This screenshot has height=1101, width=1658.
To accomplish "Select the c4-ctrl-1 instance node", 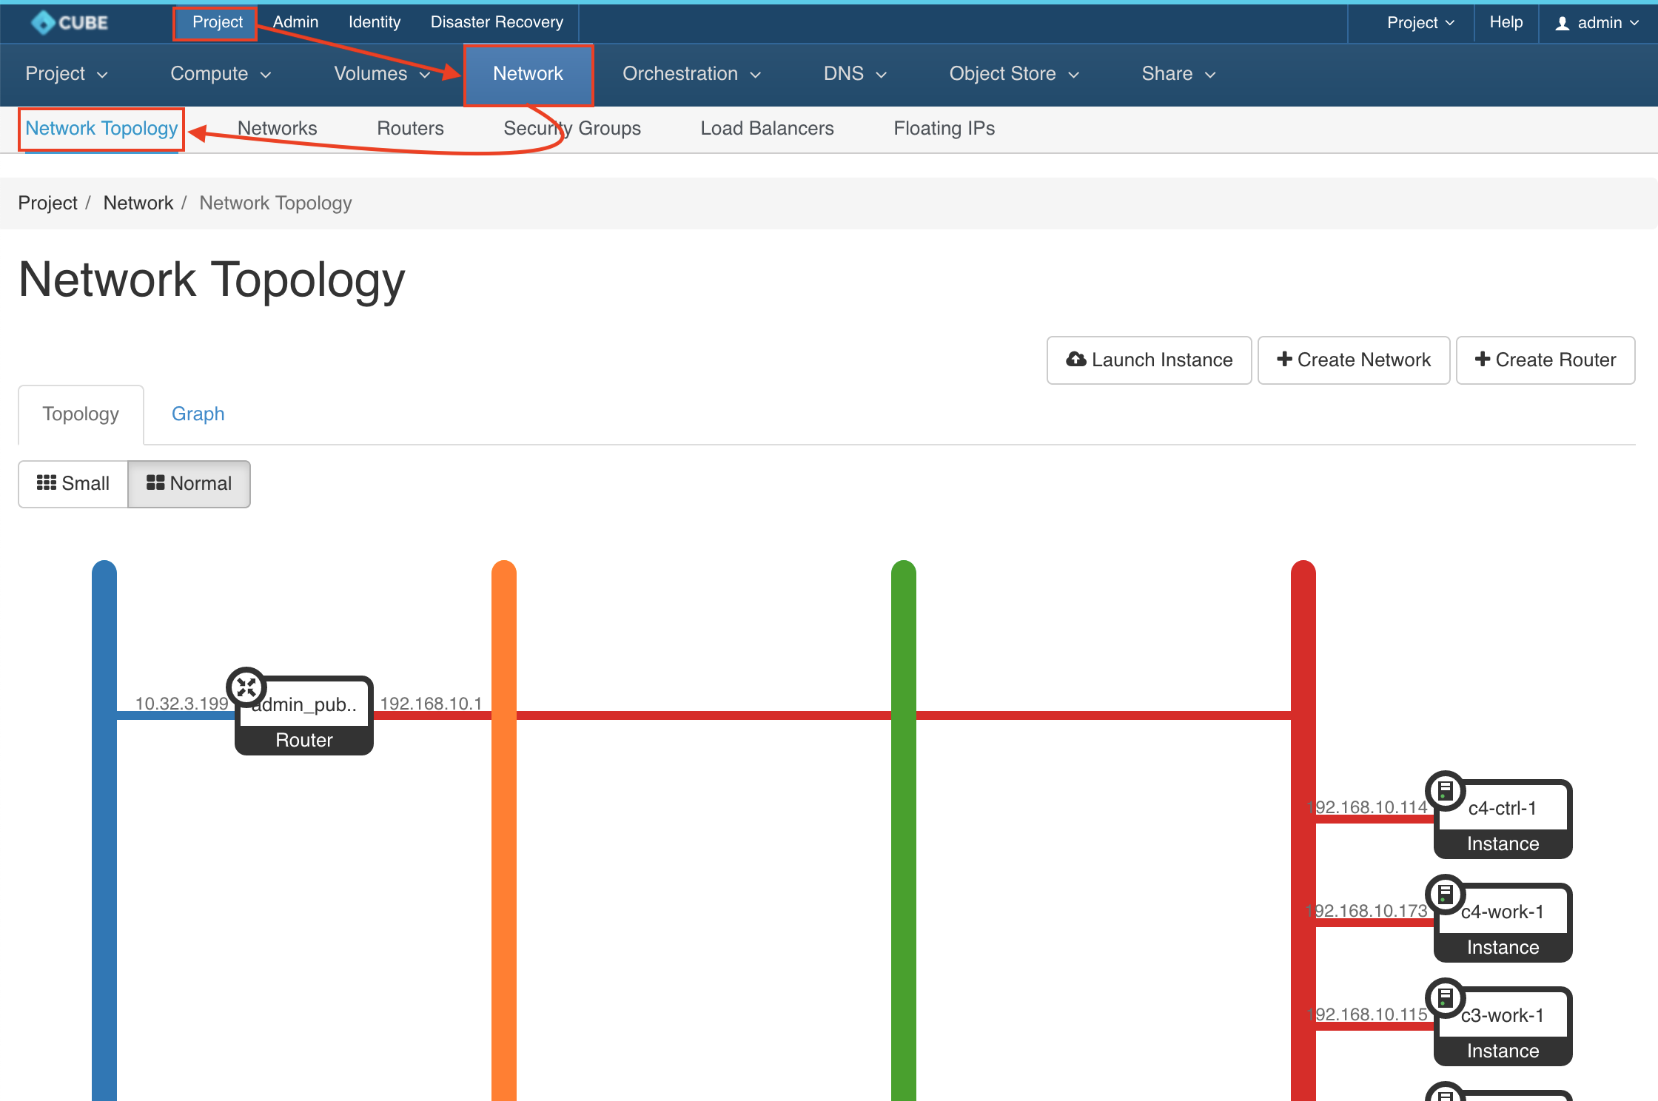I will point(1503,820).
